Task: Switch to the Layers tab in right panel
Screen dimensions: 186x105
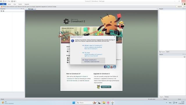Action: [168, 52]
